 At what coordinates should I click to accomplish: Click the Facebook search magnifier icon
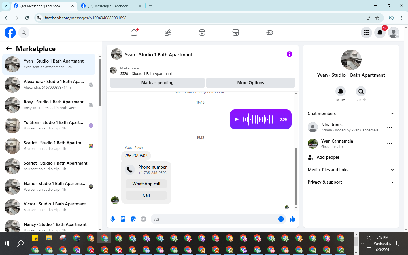click(x=24, y=33)
